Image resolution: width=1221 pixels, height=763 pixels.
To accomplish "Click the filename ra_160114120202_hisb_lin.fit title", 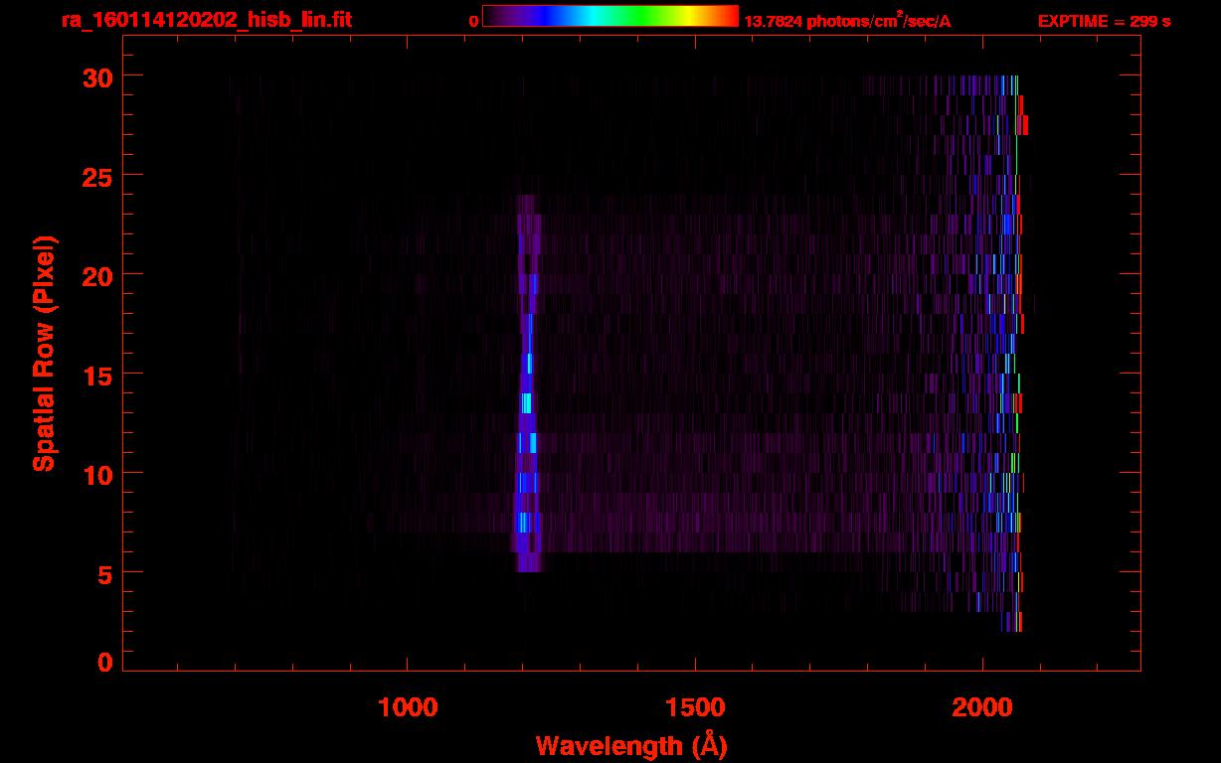I will click(x=205, y=20).
